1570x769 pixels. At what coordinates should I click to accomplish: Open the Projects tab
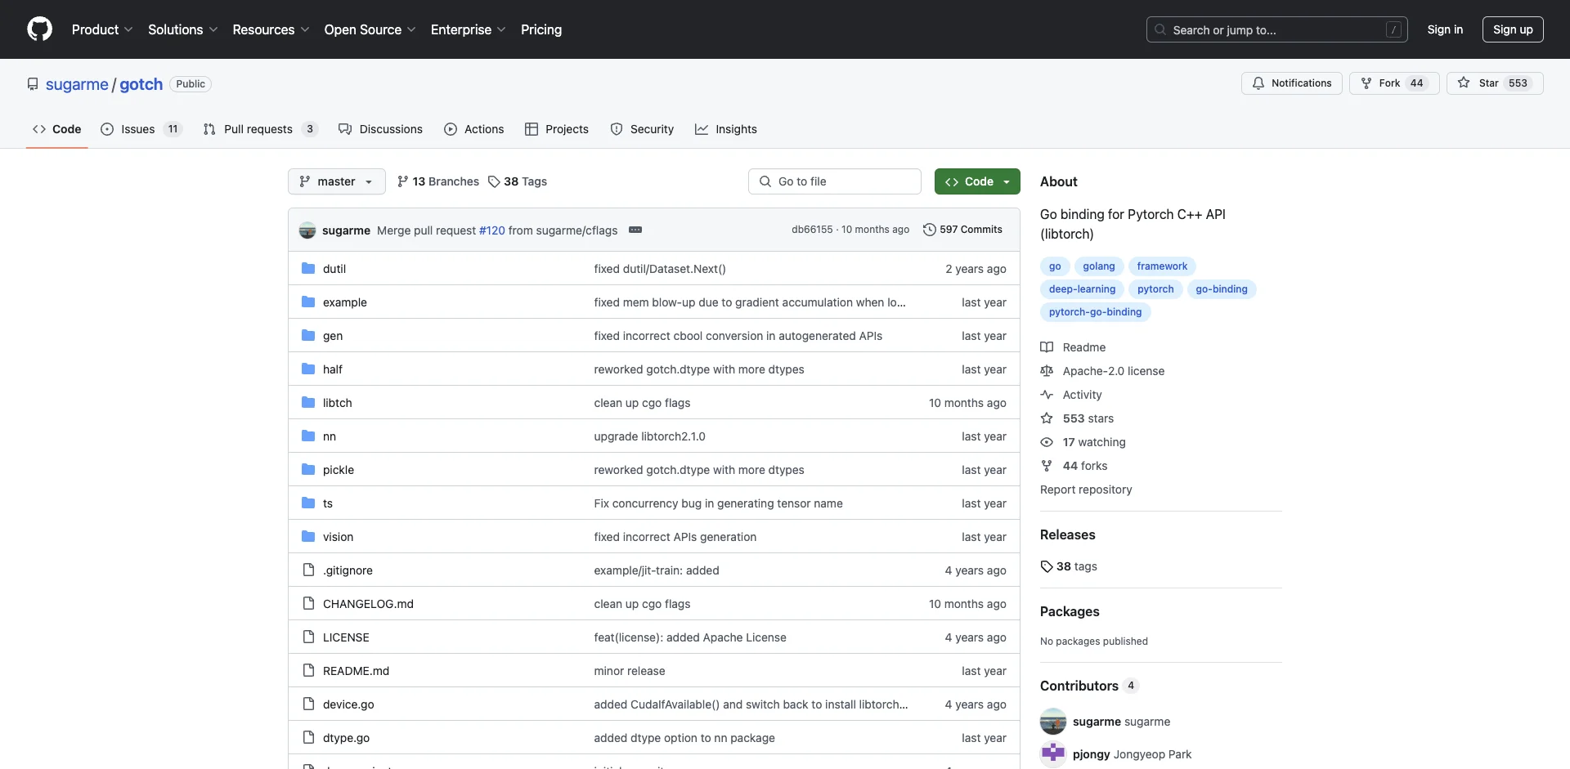tap(557, 129)
